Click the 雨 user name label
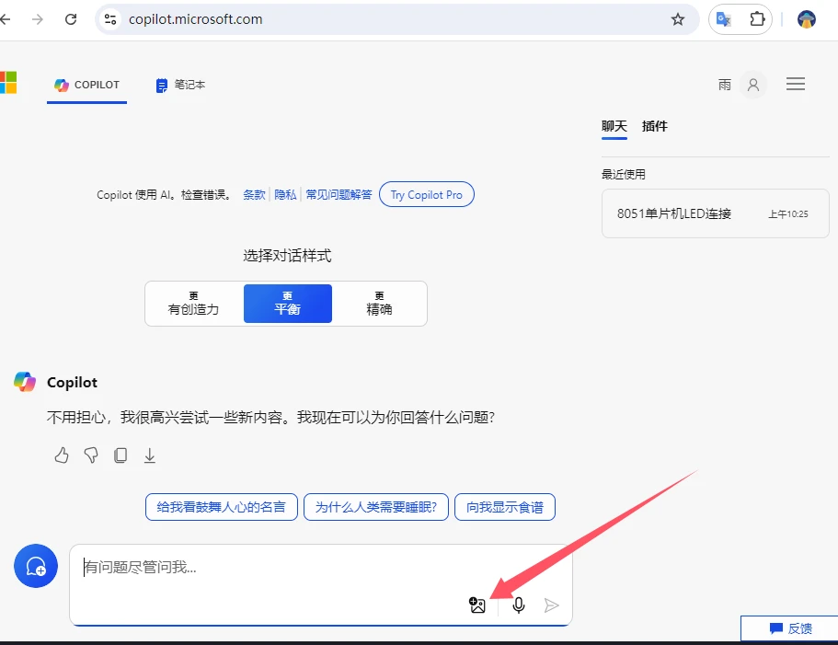Viewport: 838px width, 645px height. 724,85
